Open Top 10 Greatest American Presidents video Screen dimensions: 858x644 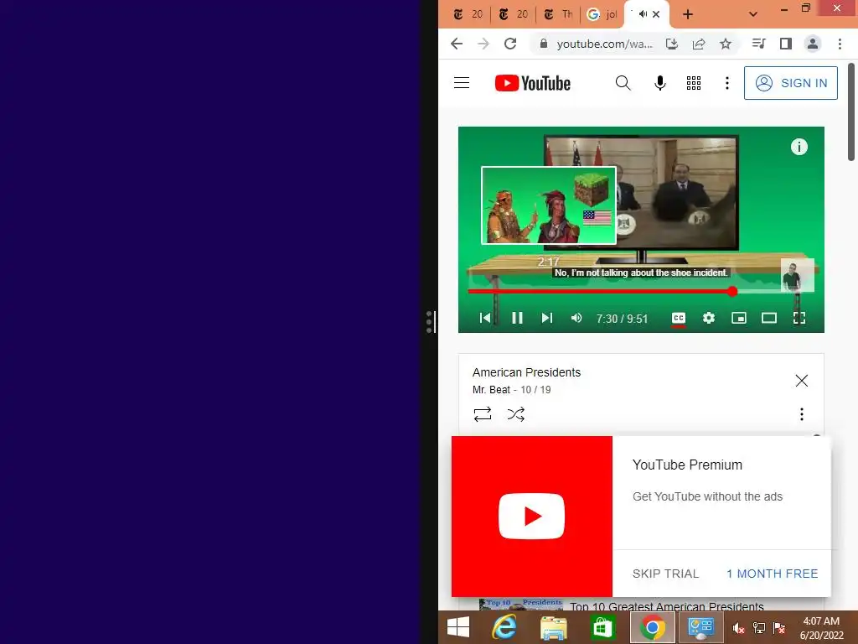(x=666, y=605)
